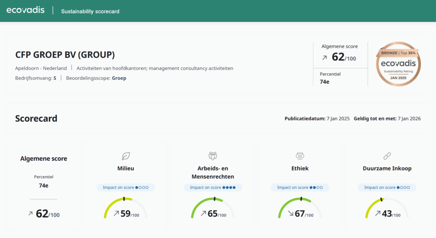
Task: Click the ecovadis logo in header
Action: pyautogui.click(x=25, y=10)
